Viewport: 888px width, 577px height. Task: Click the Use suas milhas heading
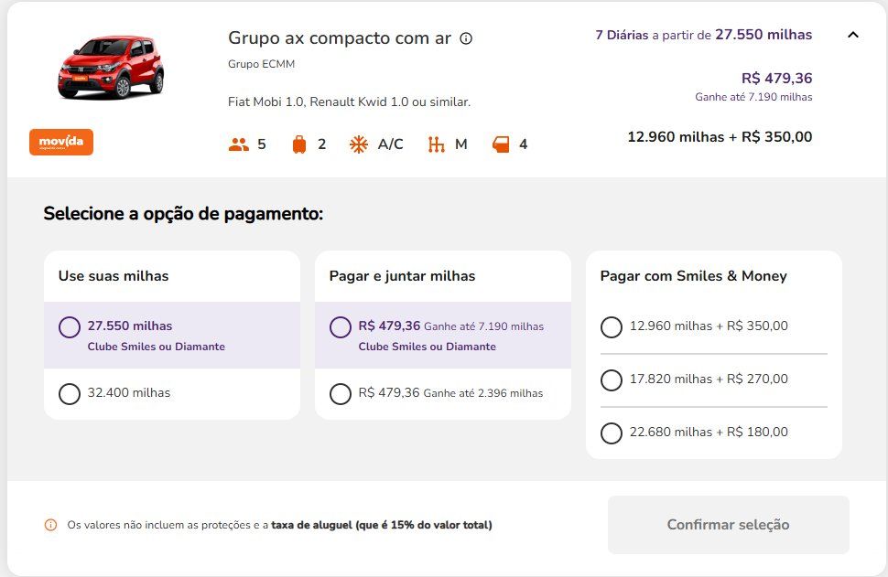click(114, 276)
